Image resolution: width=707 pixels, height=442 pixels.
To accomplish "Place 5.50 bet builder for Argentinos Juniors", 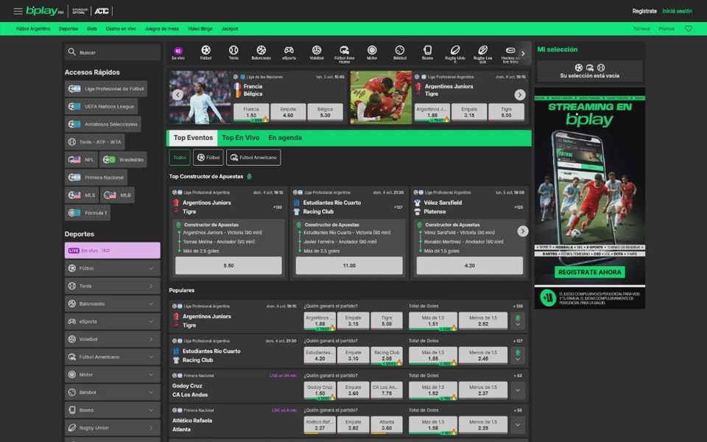I will pos(228,266).
